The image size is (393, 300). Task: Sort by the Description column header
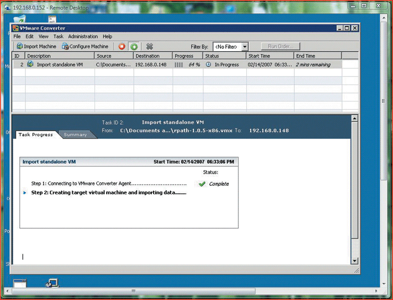coord(59,56)
